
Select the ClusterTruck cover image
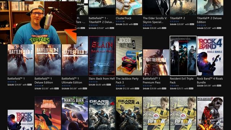point(129,7)
